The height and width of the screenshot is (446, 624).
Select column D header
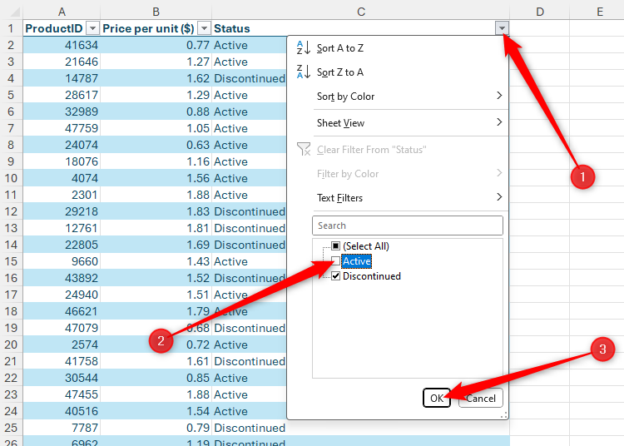(539, 11)
